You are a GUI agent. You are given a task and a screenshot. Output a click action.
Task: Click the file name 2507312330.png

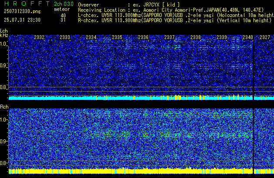pyautogui.click(x=22, y=11)
